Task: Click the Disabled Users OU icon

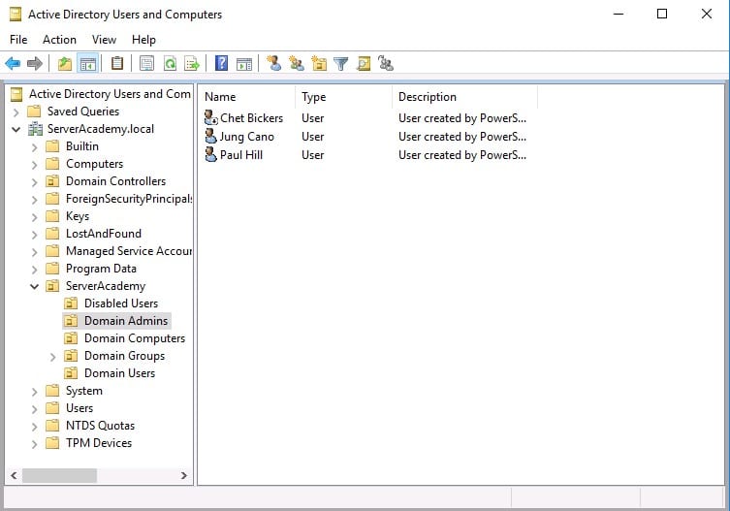Action: 71,303
